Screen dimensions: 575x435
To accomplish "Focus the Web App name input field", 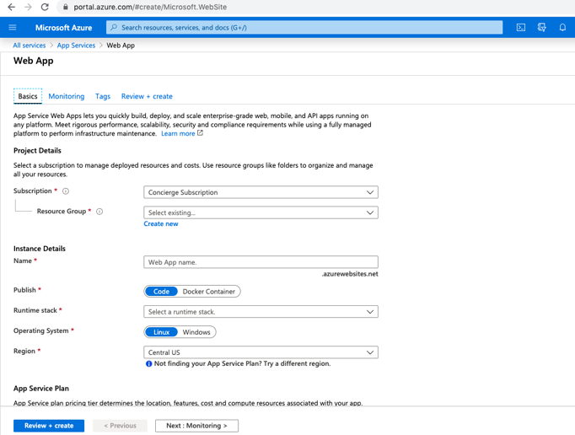I will 261,262.
